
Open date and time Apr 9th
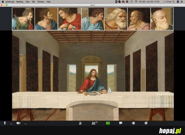(153, 2)
